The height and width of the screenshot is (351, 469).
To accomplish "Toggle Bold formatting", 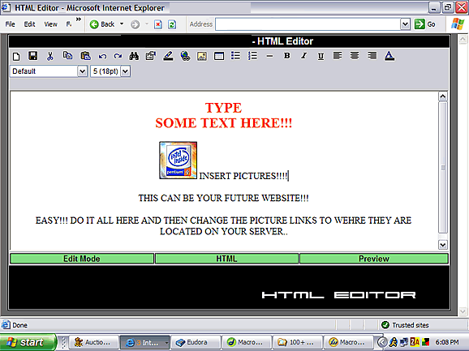I will click(x=287, y=56).
